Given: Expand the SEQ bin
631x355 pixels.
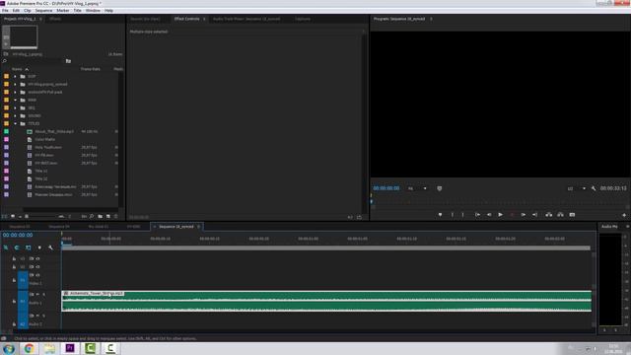Looking at the screenshot, I should click(16, 107).
